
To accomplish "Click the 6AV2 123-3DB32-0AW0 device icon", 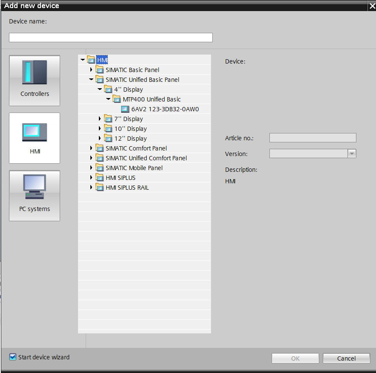I will click(125, 109).
